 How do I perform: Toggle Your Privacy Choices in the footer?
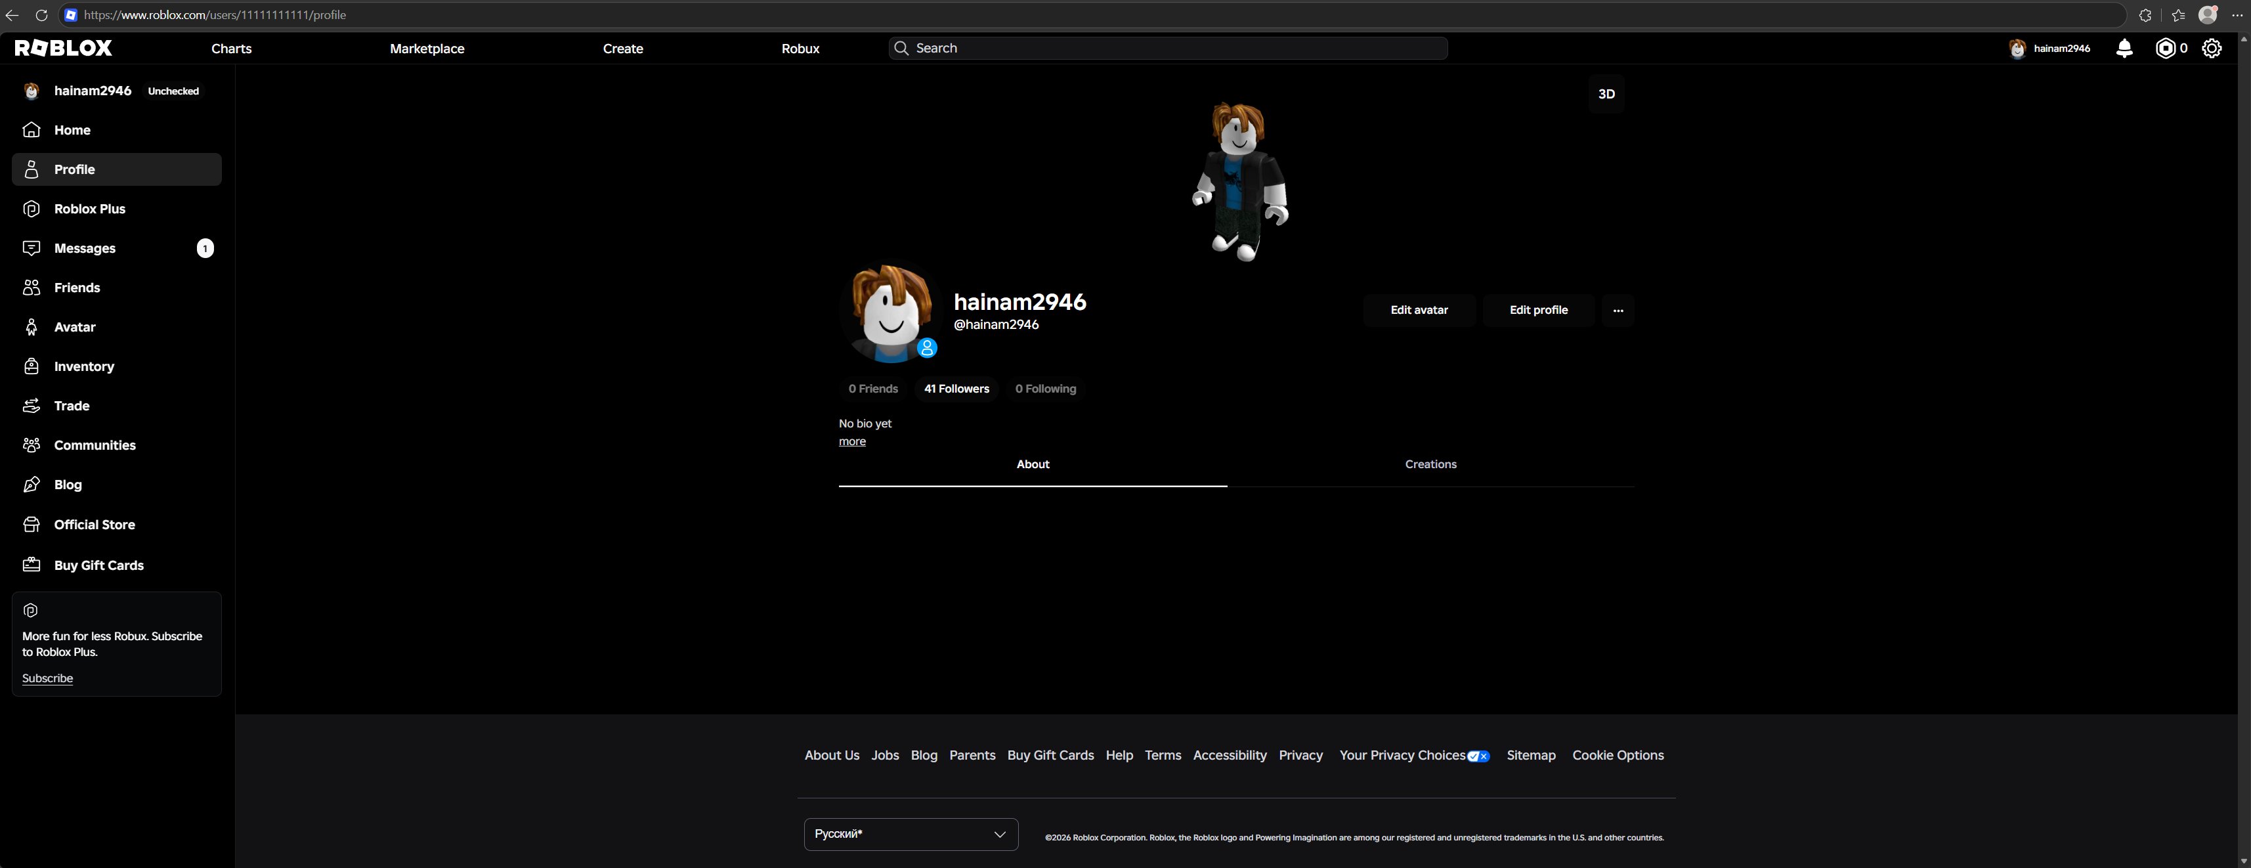point(1414,755)
